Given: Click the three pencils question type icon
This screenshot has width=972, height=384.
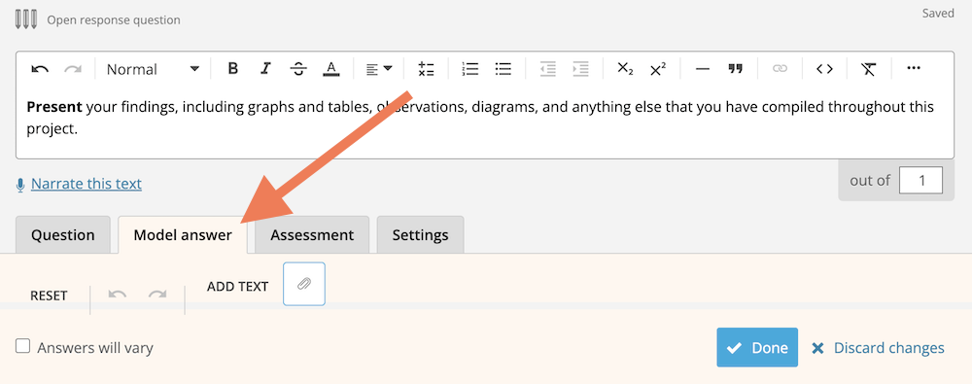Looking at the screenshot, I should coord(26,19).
